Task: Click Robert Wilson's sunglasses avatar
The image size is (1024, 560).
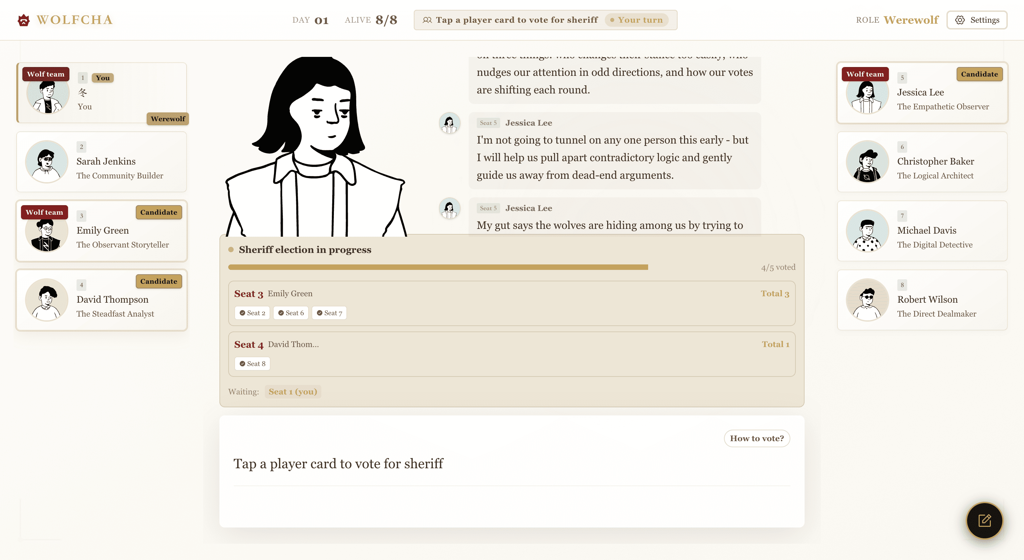Action: point(867,300)
